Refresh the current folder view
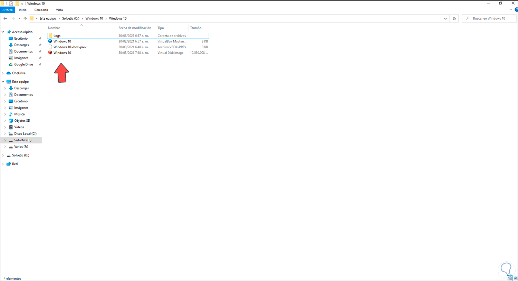The image size is (518, 281). 454,19
